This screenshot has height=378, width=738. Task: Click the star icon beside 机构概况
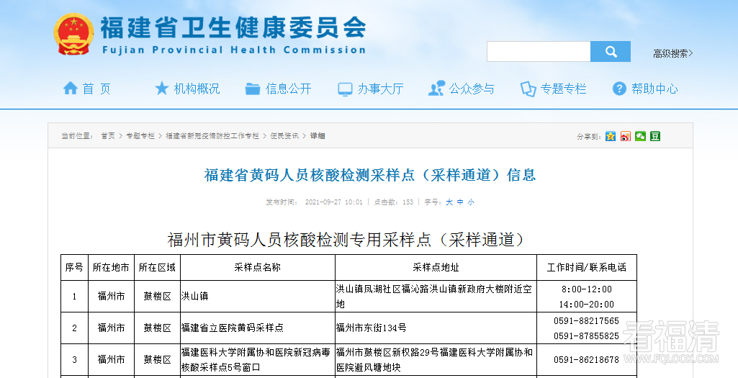162,89
